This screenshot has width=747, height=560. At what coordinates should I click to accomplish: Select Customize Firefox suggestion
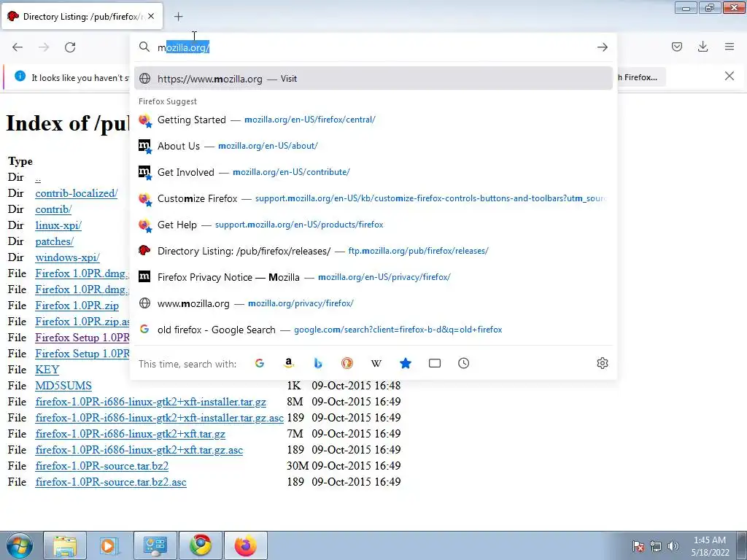click(x=373, y=198)
